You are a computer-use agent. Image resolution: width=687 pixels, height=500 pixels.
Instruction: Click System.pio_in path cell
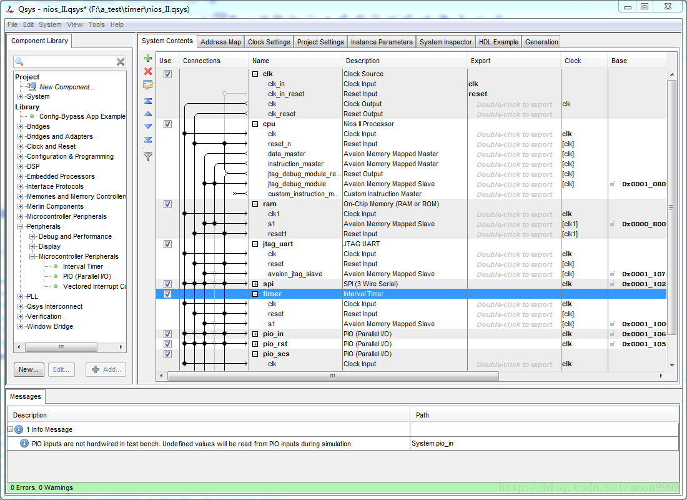(544, 443)
